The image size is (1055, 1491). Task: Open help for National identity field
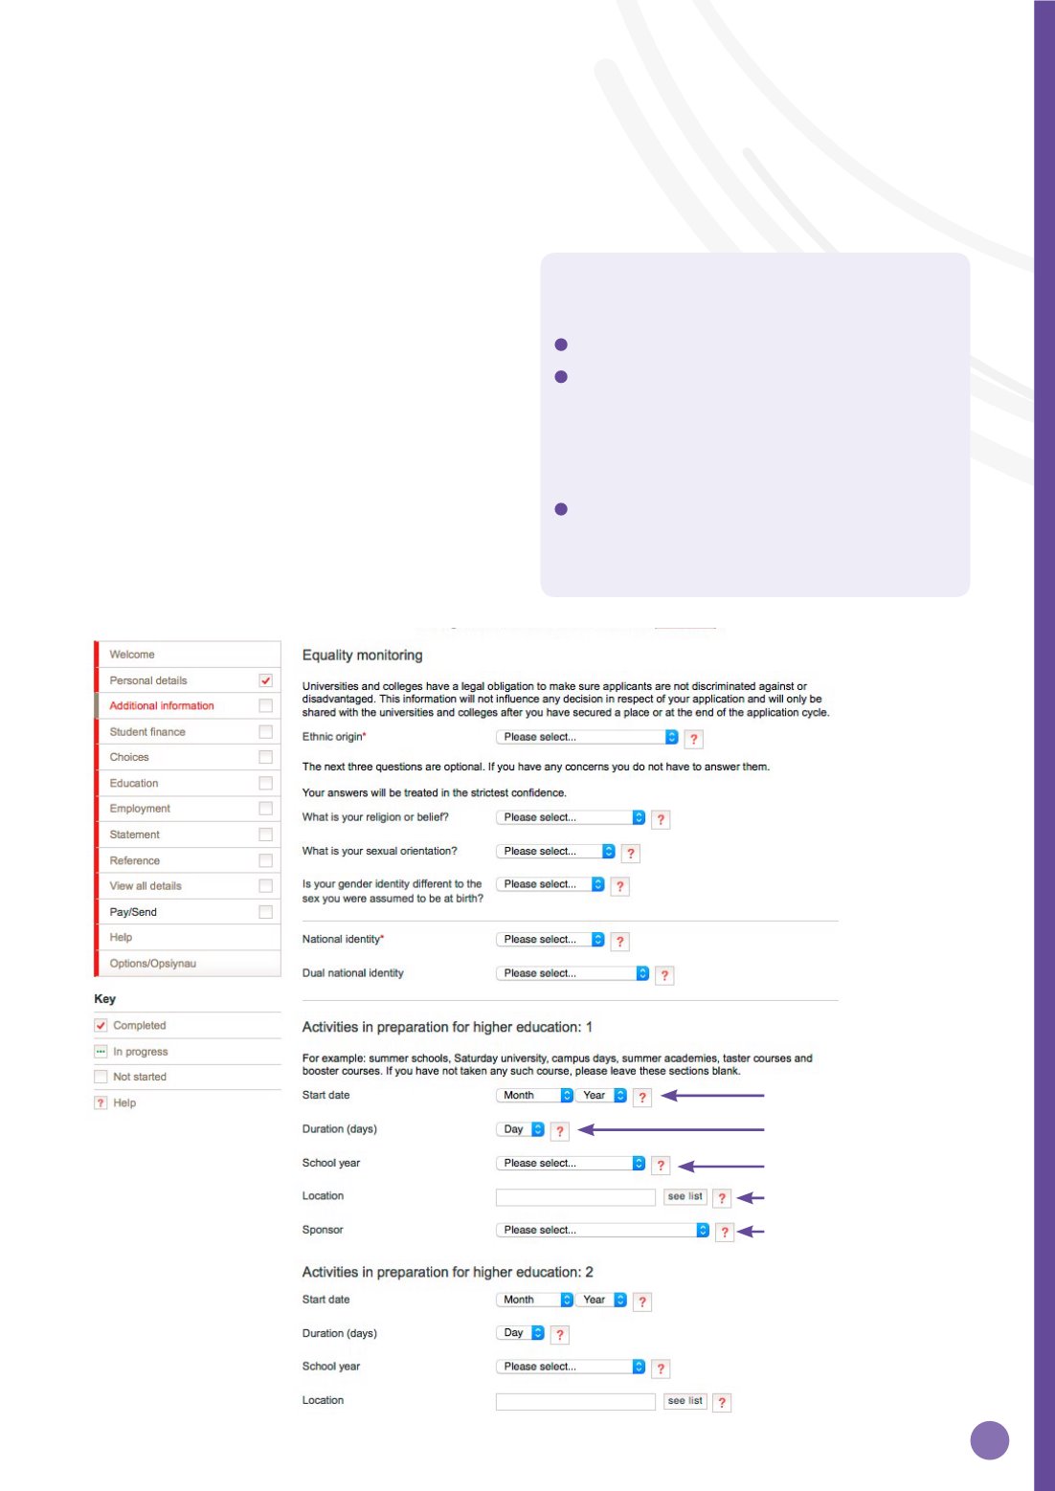619,942
